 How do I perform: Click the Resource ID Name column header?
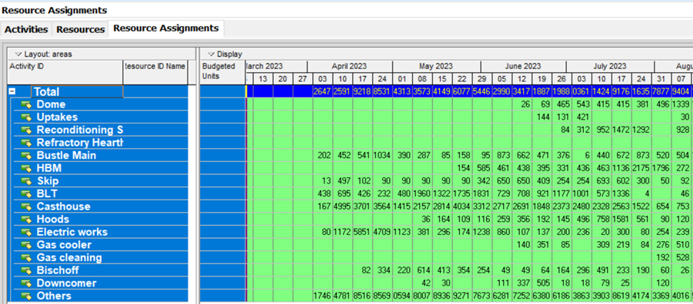pyautogui.click(x=155, y=73)
